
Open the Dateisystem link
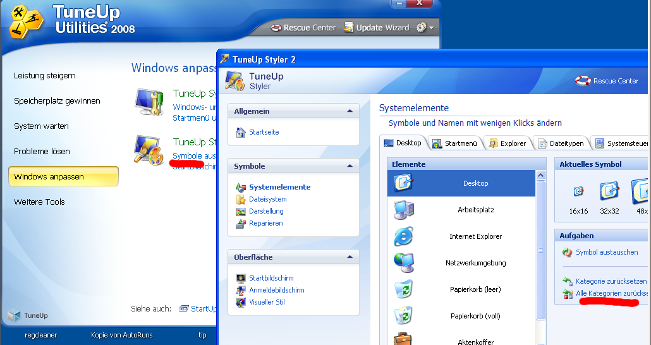(x=268, y=199)
